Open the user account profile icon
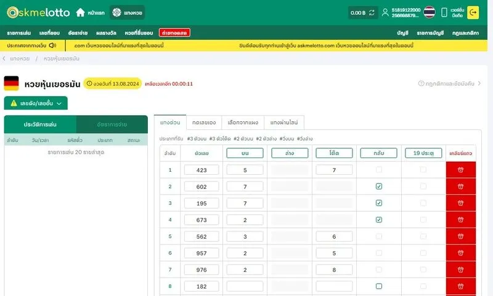Screen dimensions: 493x296 [x=385, y=12]
